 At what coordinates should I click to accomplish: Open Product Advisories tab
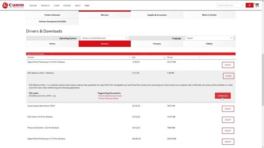click(52, 15)
